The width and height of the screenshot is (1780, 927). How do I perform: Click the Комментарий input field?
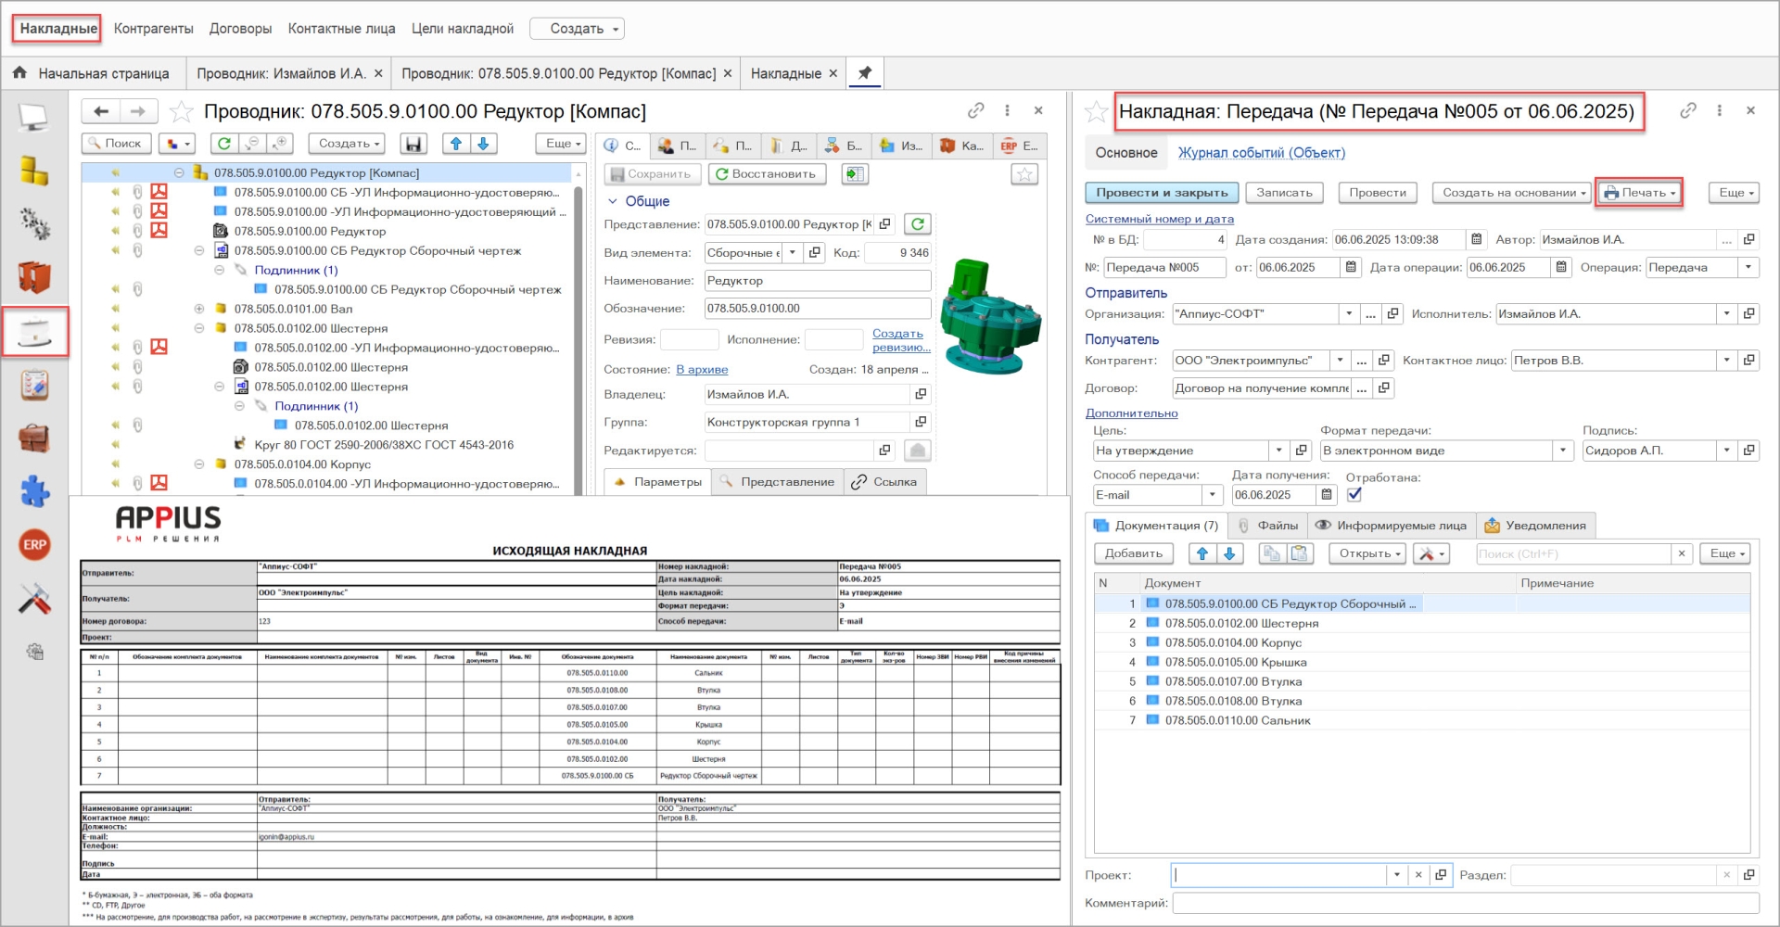coord(1465,903)
